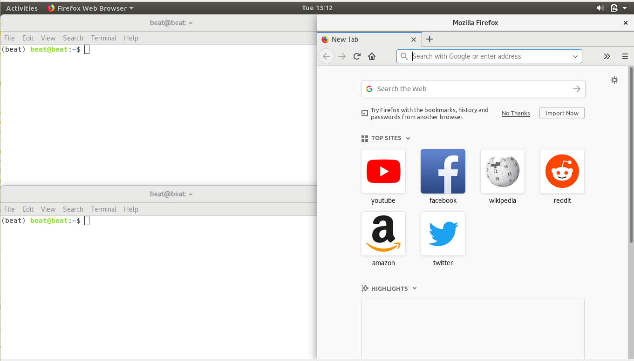Open the Reddit top site tile
Viewport: 634px width, 361px height.
point(562,171)
